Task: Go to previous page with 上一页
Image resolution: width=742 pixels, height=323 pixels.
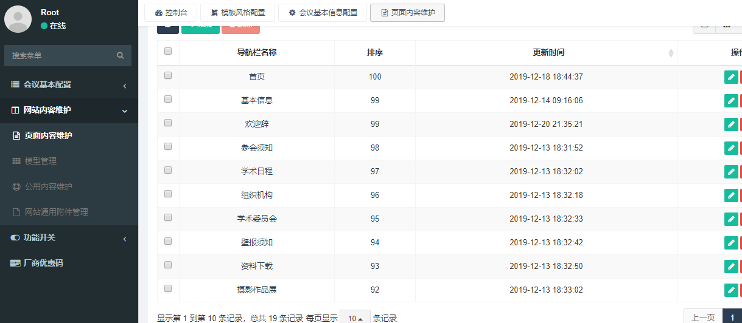Action: (x=702, y=318)
